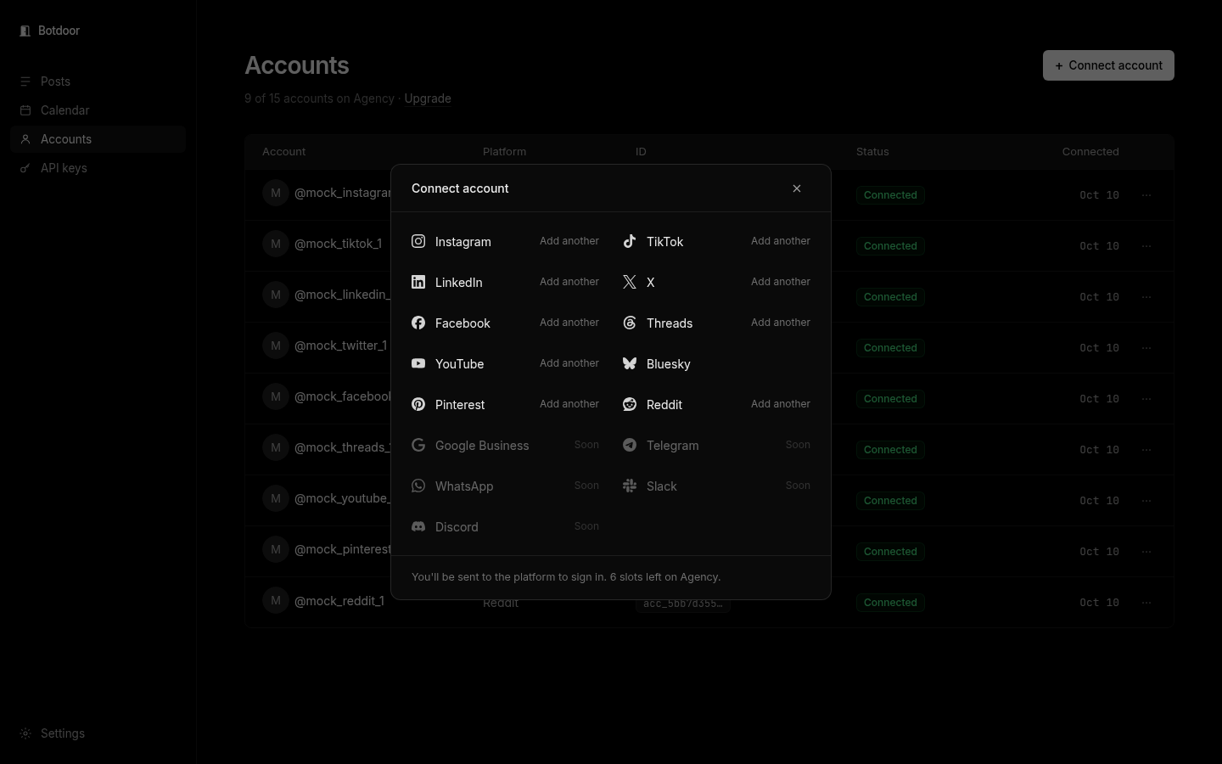
Task: Select the YouTube play icon
Action: (x=418, y=363)
